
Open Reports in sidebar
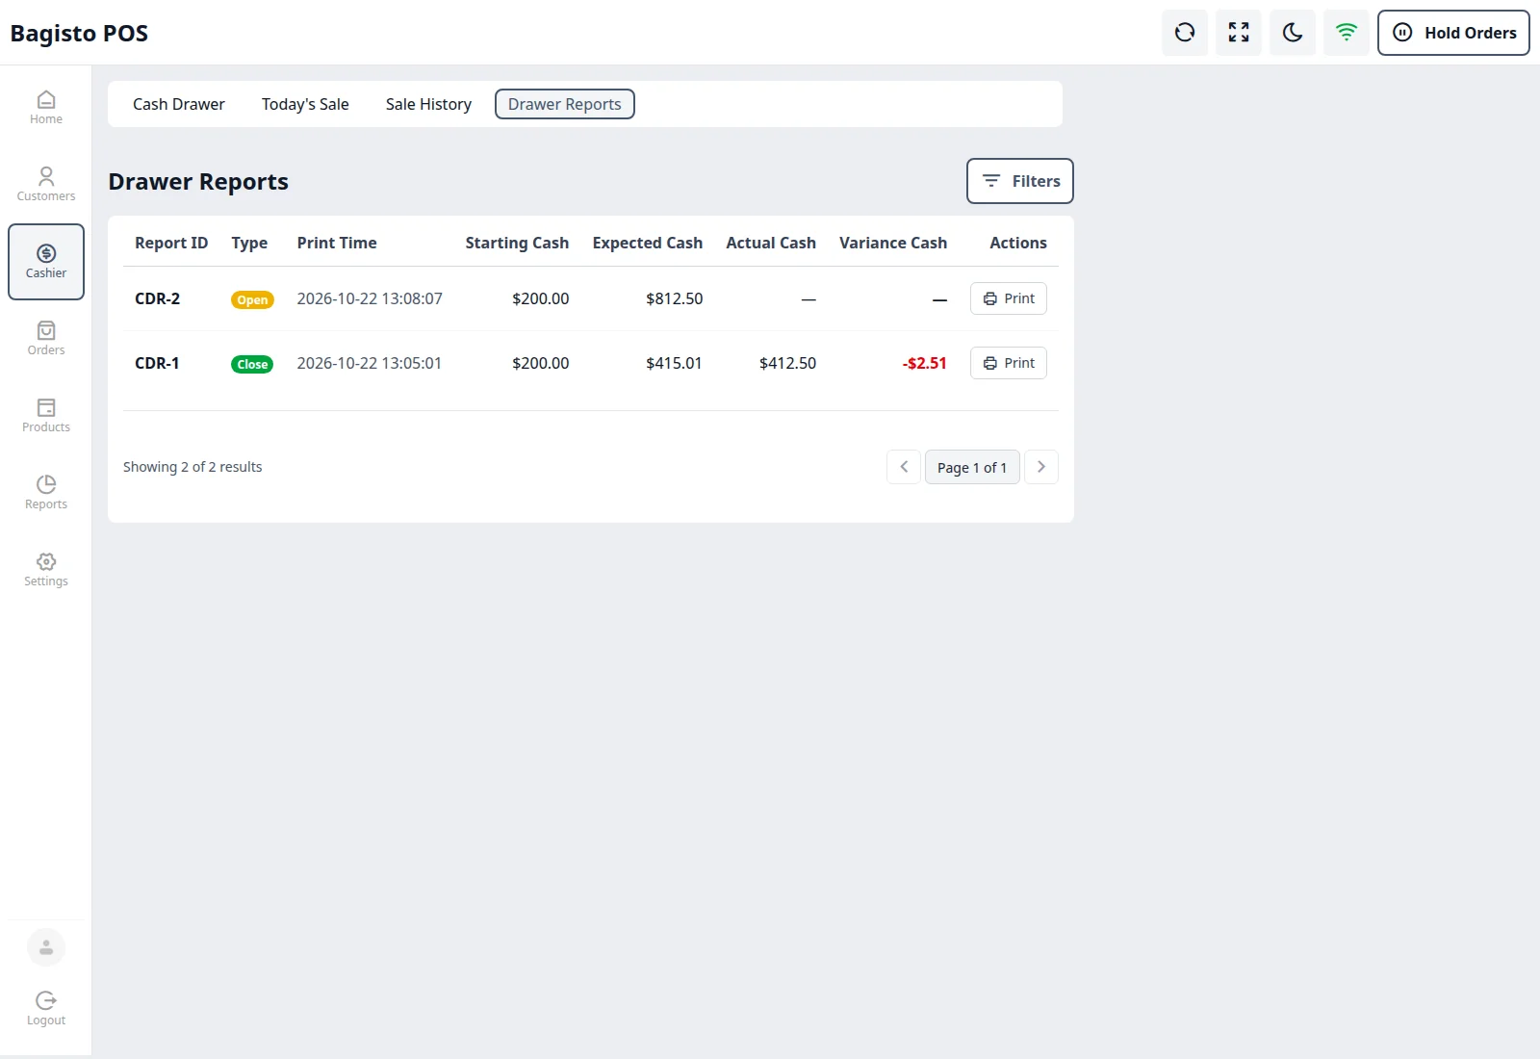[x=46, y=493]
